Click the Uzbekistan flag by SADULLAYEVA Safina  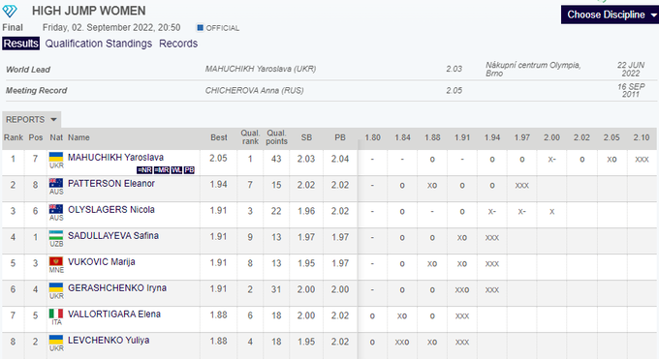tap(56, 235)
